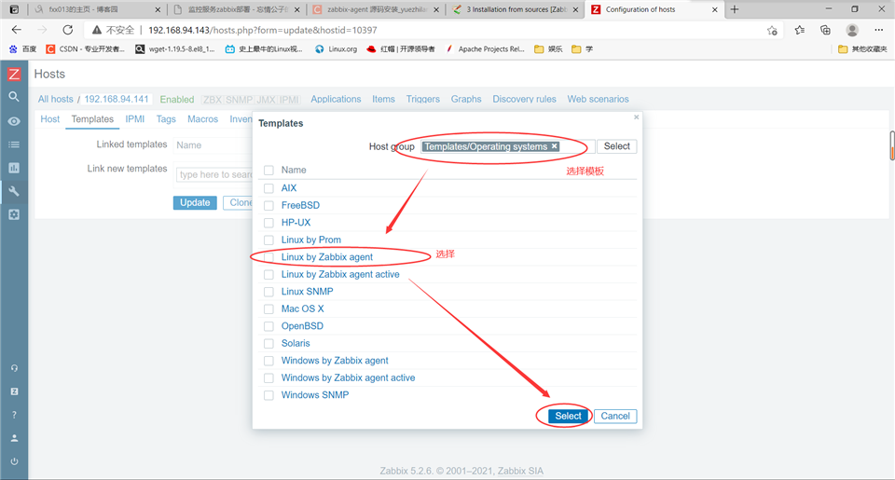895x480 pixels.
Task: Check the Mac OS X checkbox
Action: click(268, 309)
